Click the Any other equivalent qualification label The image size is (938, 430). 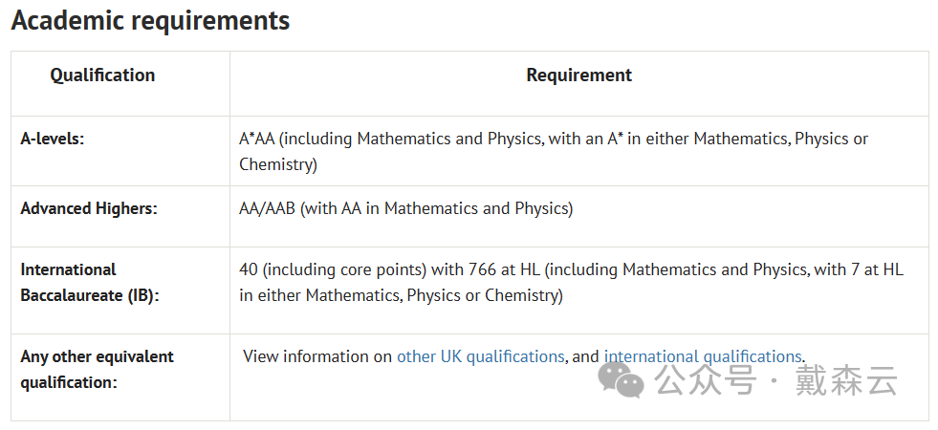[x=97, y=369]
